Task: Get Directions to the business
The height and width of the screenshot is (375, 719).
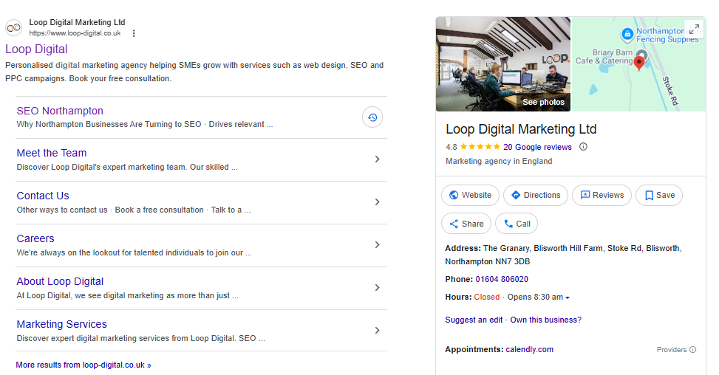Action: 536,195
